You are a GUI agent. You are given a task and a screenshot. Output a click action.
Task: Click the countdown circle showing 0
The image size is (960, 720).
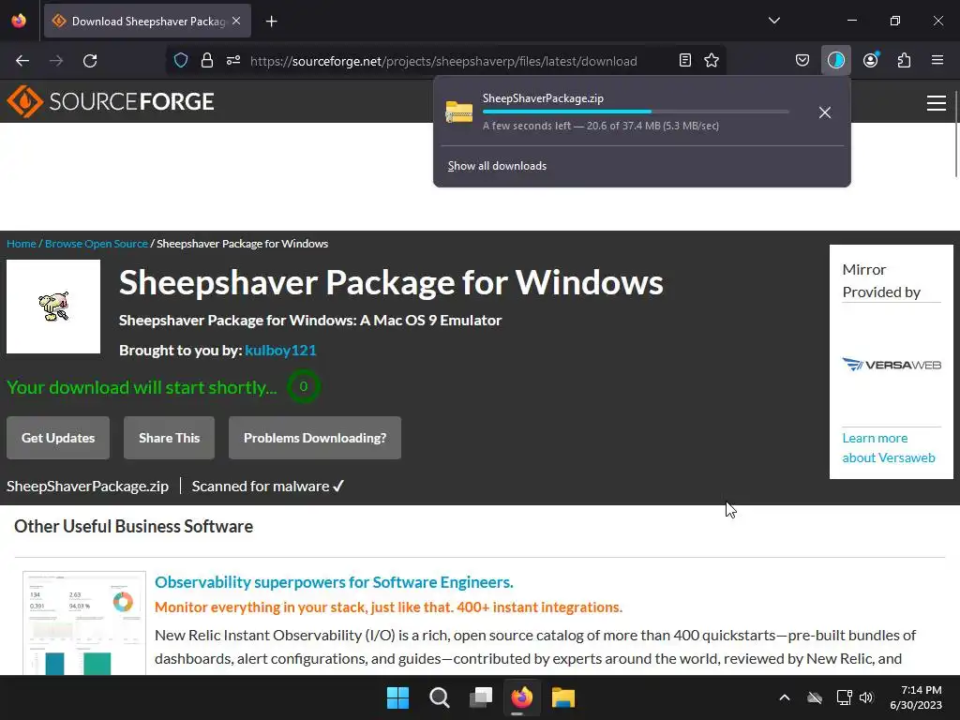pyautogui.click(x=303, y=386)
